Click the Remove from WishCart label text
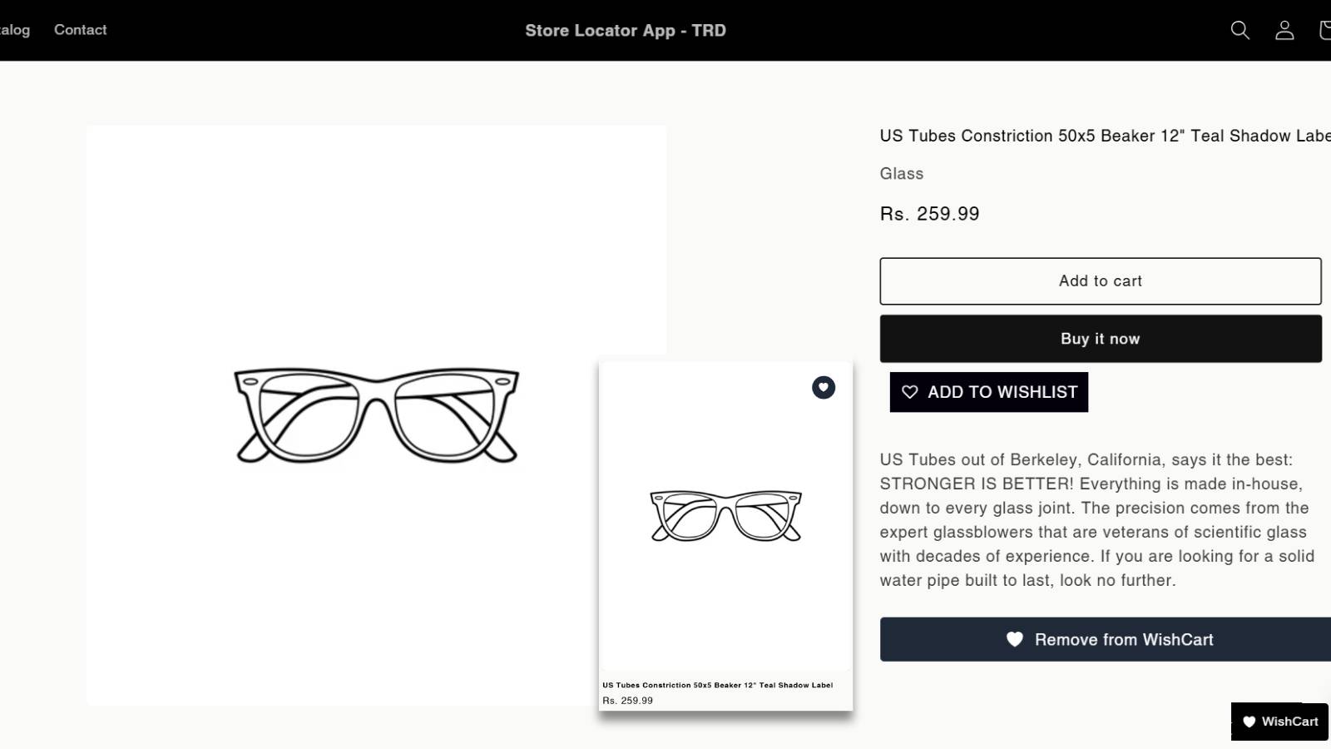Screen dimensions: 1331x749 pos(1124,639)
